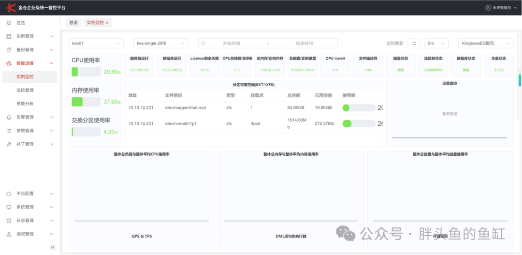This screenshot has height=255, width=522.
Task: Click the refresh icon next to 定时刷新
Action: coord(414,44)
